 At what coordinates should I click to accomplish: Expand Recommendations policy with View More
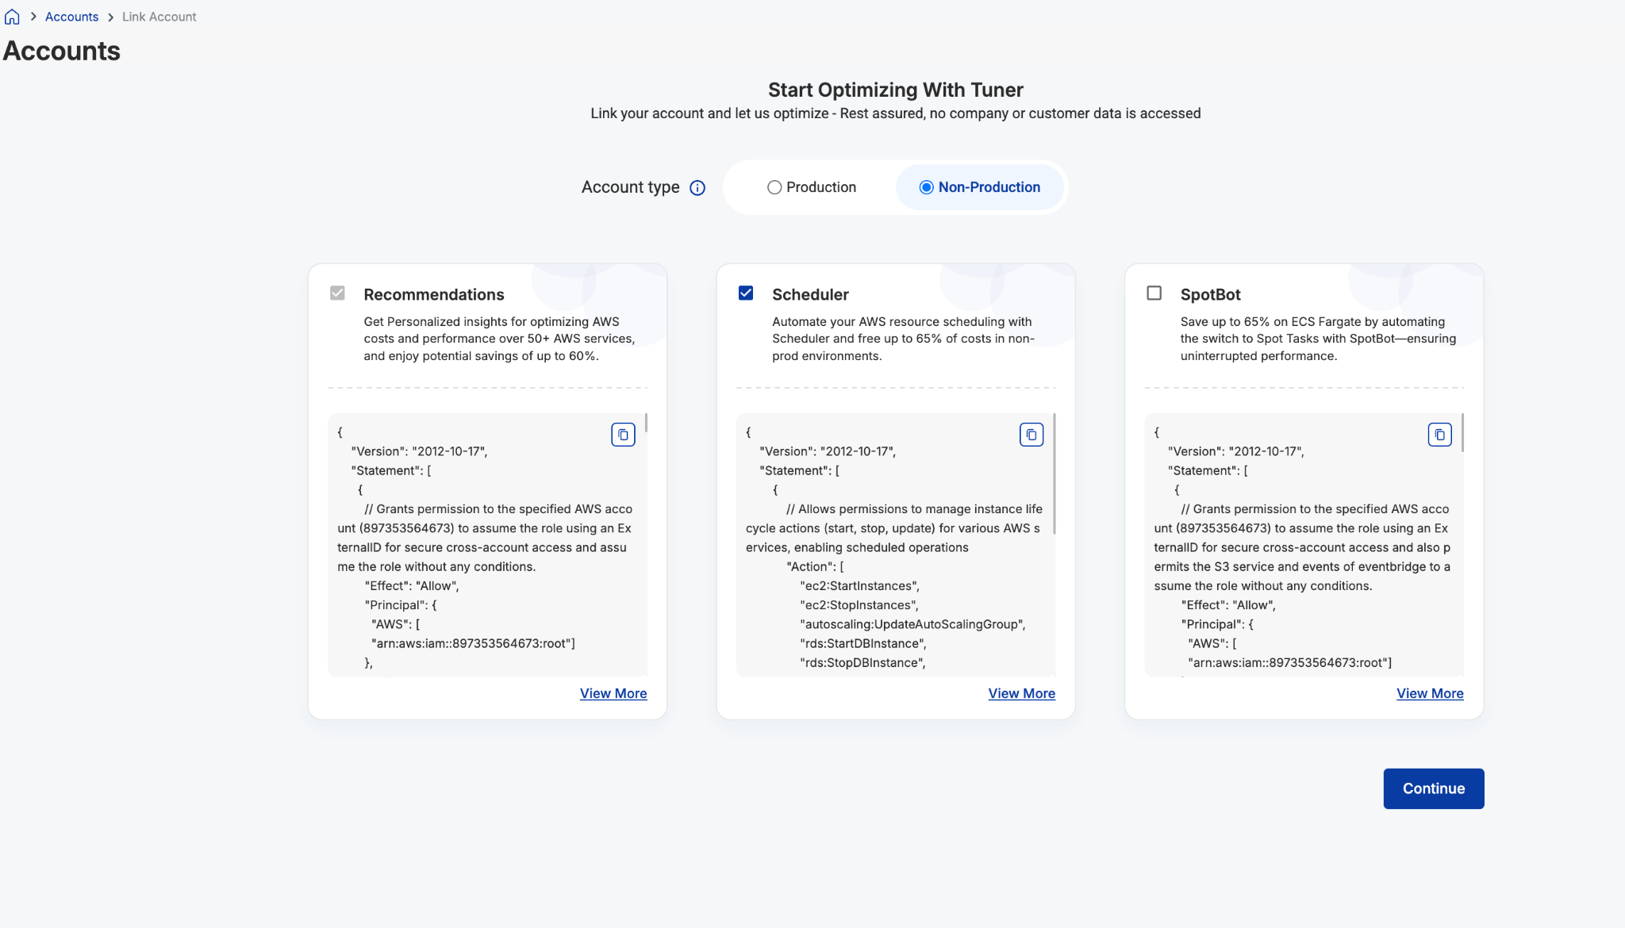click(x=613, y=693)
